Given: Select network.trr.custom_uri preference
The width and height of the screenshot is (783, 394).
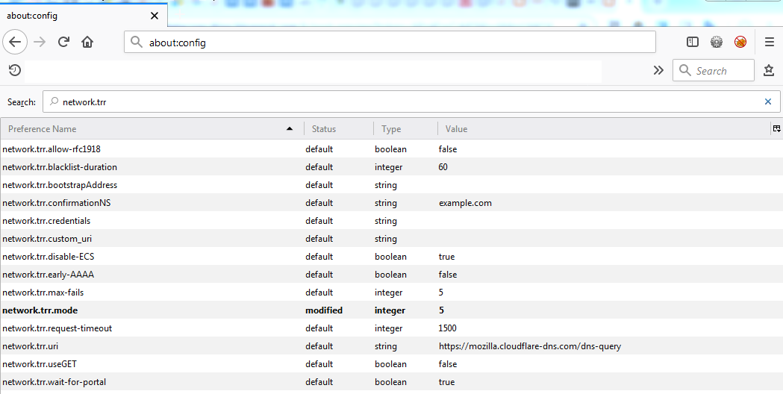Looking at the screenshot, I should click(391, 239).
